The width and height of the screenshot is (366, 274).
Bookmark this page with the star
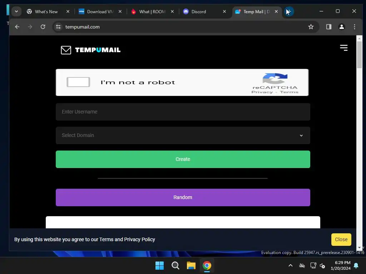[x=311, y=27]
